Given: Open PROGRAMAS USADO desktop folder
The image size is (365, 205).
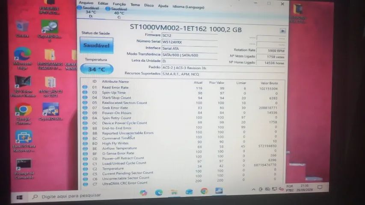Looking at the screenshot, I should 50,59.
